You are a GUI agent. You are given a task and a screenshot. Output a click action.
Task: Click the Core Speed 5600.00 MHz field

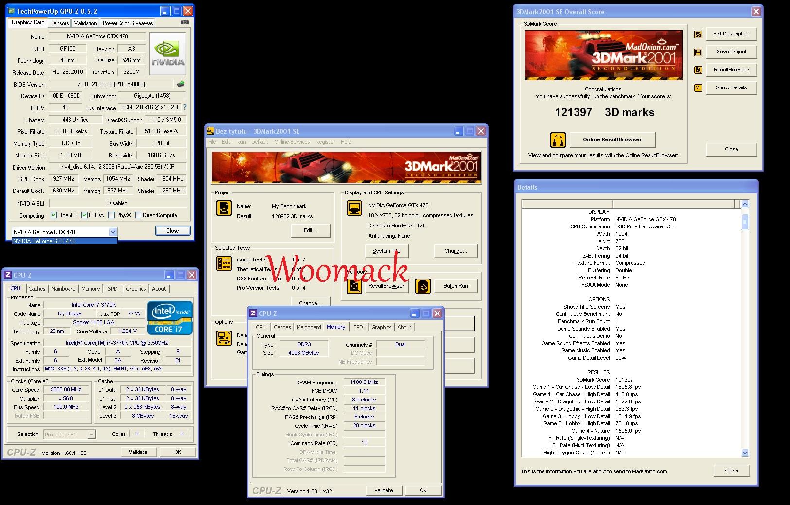[66, 389]
